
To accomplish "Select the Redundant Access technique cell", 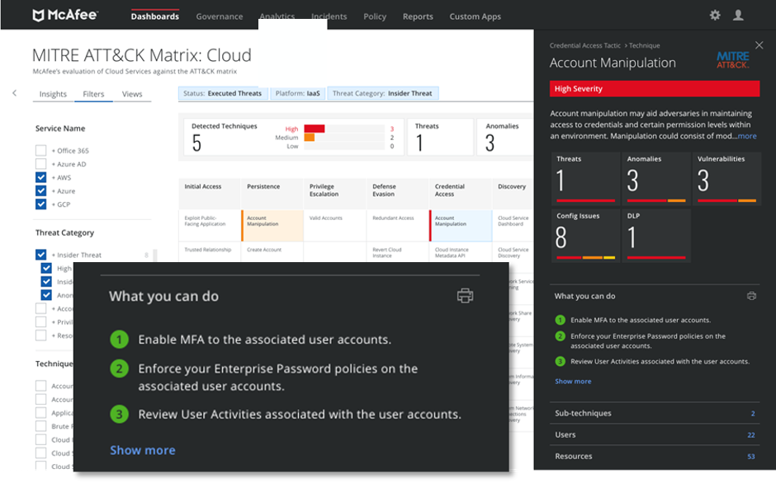I will click(398, 226).
